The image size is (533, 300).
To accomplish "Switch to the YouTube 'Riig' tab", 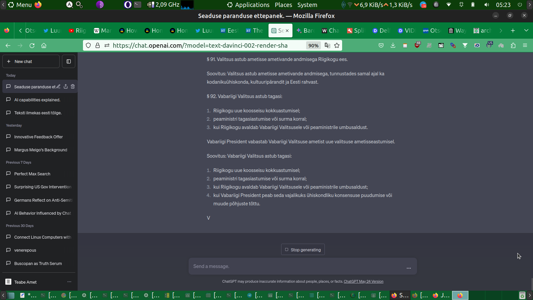I will (x=77, y=31).
